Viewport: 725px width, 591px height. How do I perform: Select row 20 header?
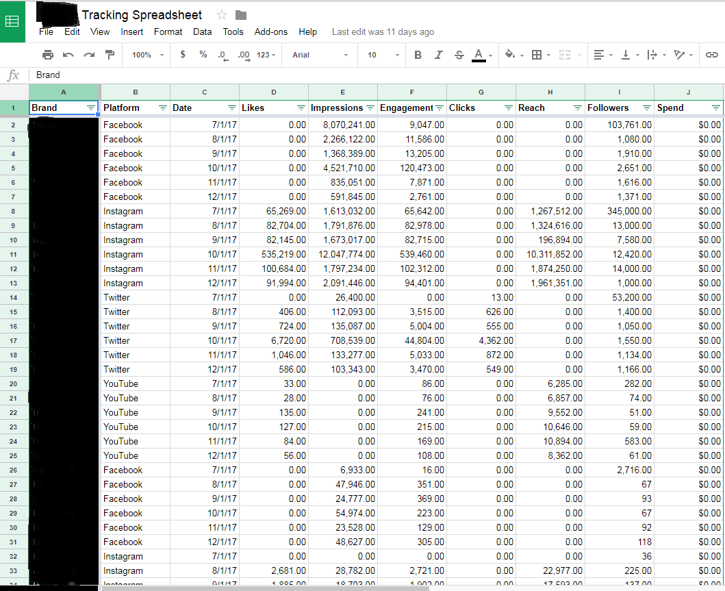14,383
